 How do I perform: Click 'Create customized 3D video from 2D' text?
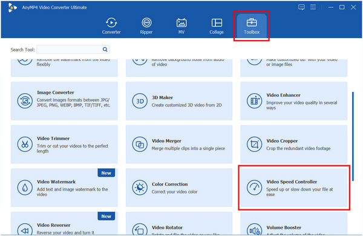(x=186, y=105)
